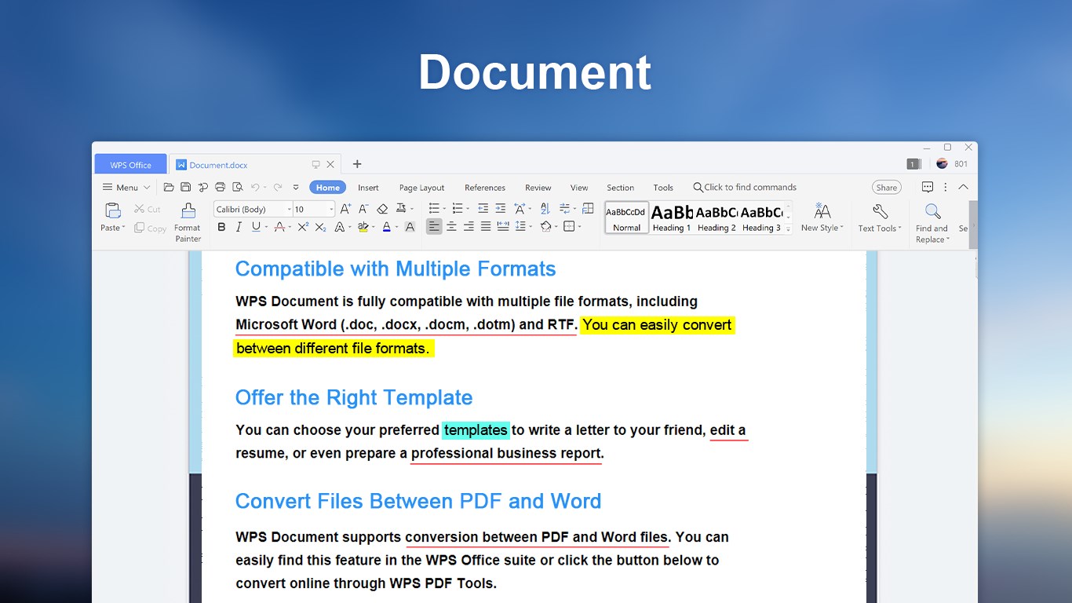The width and height of the screenshot is (1072, 603).
Task: Click the Decrease Font Size icon
Action: [363, 209]
